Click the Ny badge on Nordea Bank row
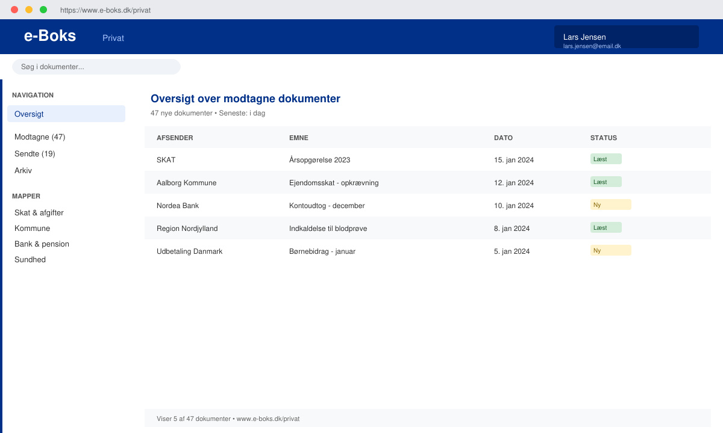 pyautogui.click(x=611, y=204)
